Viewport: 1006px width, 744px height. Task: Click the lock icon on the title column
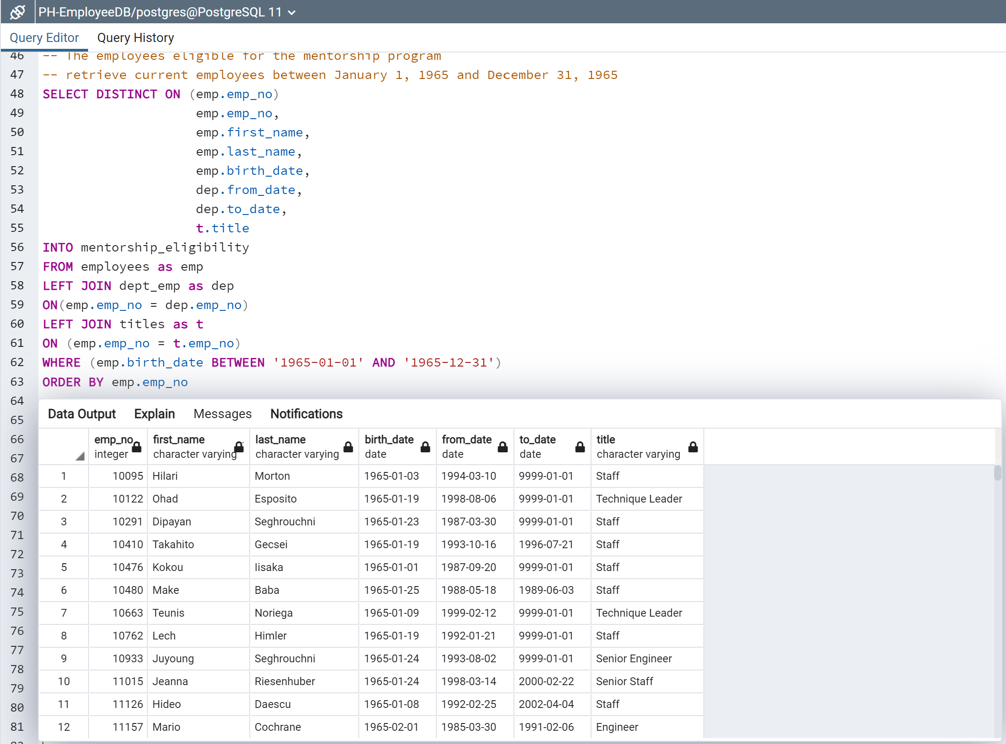pyautogui.click(x=694, y=448)
